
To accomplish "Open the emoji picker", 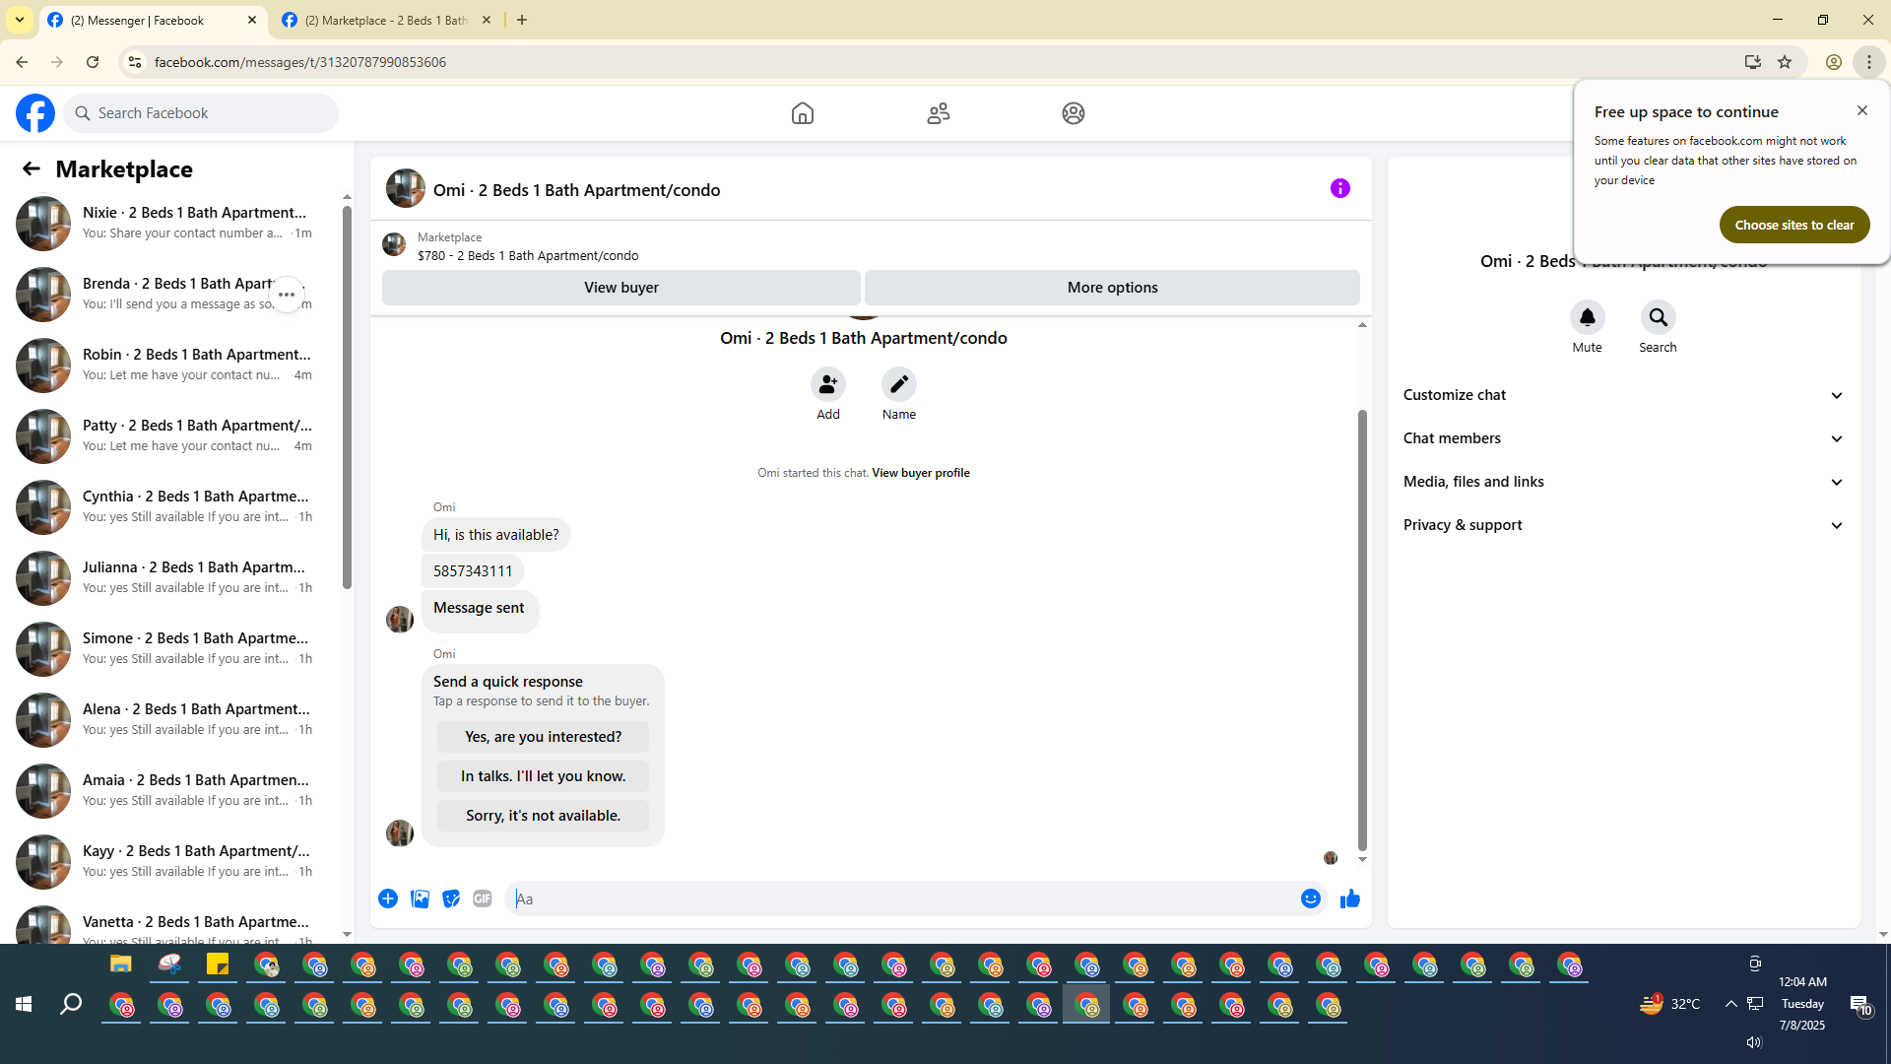I will [x=1310, y=898].
